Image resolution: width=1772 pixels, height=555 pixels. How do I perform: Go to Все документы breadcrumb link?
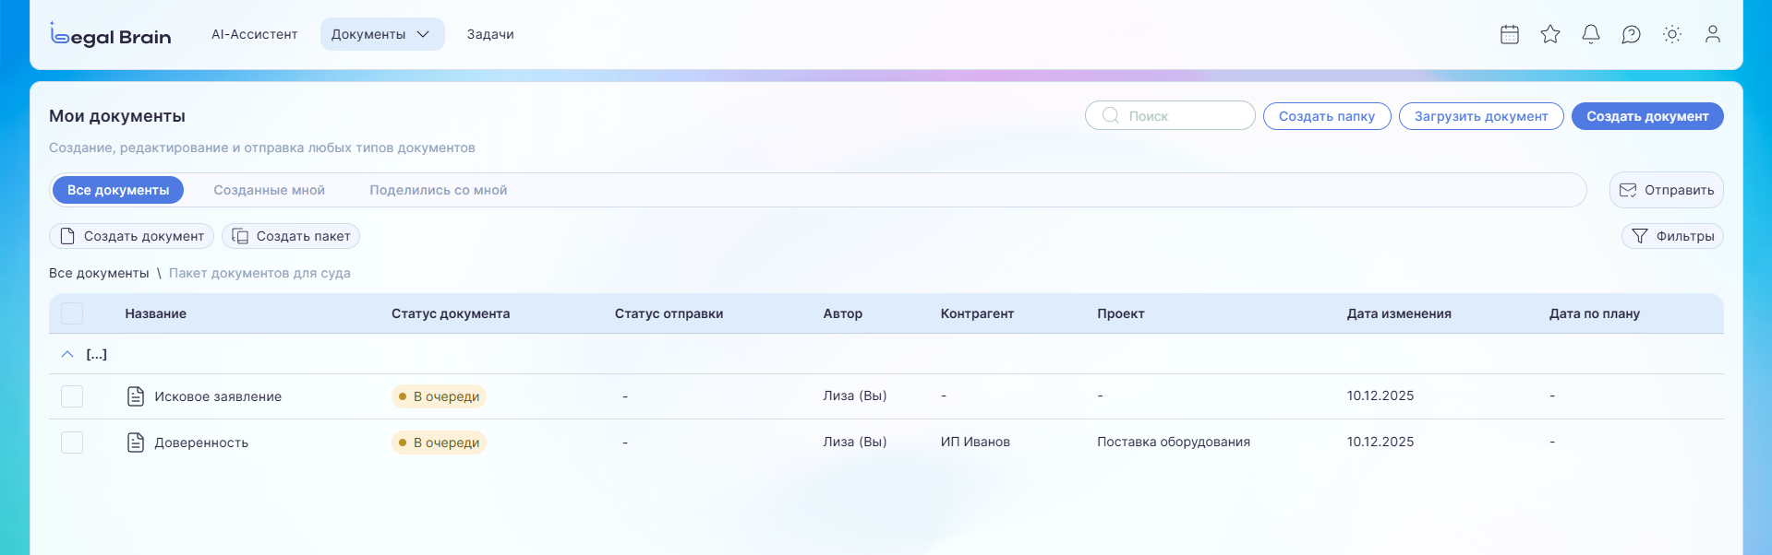(99, 273)
